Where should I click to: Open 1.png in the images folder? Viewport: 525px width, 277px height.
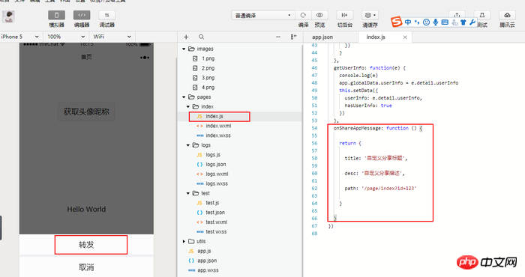(x=208, y=58)
